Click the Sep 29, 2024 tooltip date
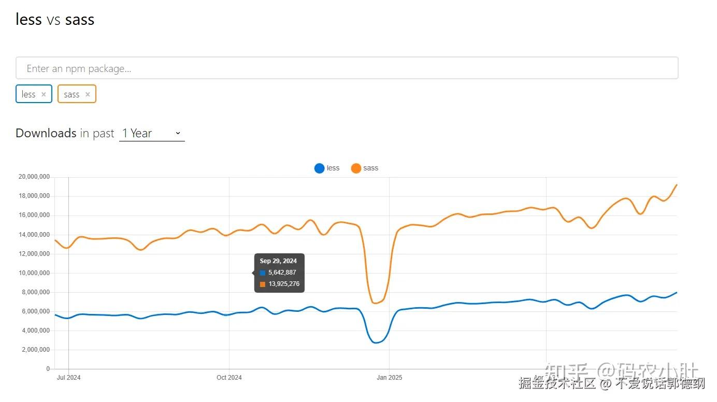 [x=279, y=261]
